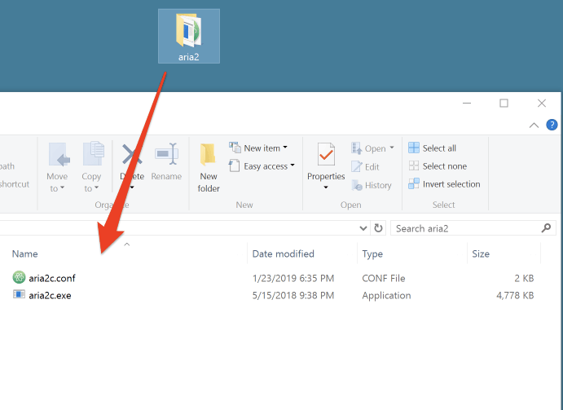Sort by the Type column header
This screenshot has width=563, height=410.
pyautogui.click(x=372, y=254)
